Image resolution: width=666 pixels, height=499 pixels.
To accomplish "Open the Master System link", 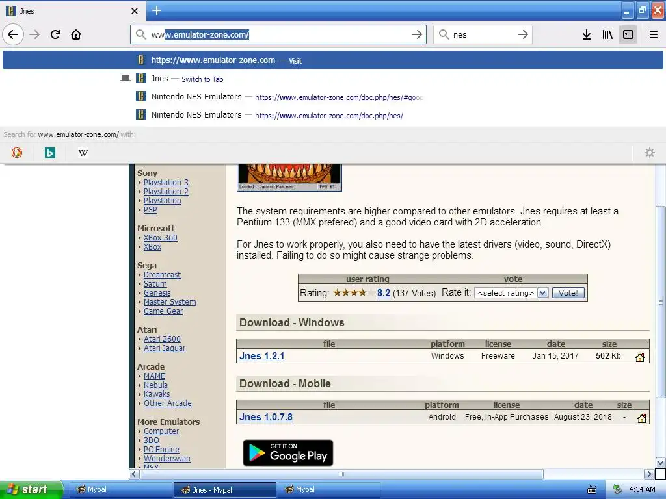I will tap(170, 301).
